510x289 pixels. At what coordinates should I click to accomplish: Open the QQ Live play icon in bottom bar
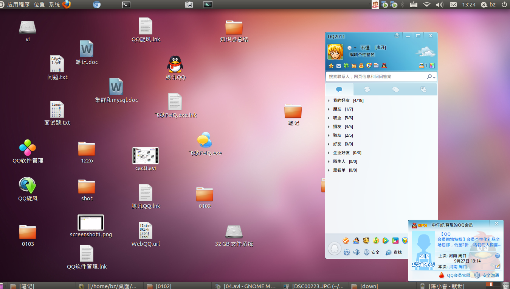385,241
